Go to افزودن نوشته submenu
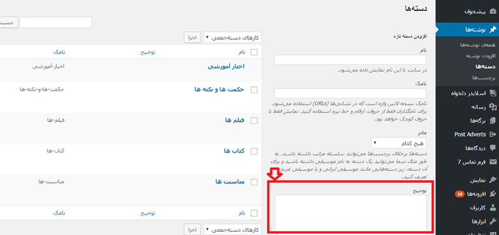 pyautogui.click(x=481, y=56)
